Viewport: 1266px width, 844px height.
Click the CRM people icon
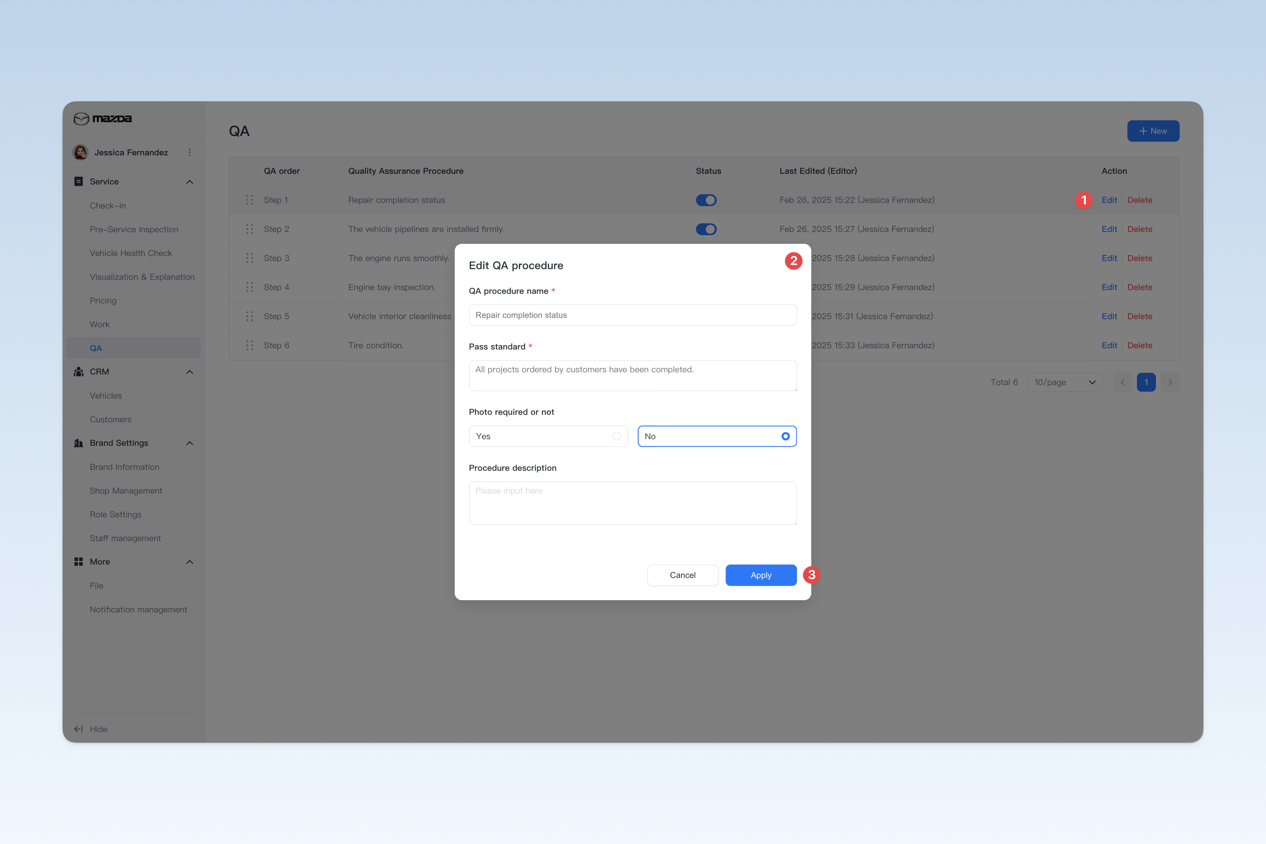pos(78,372)
